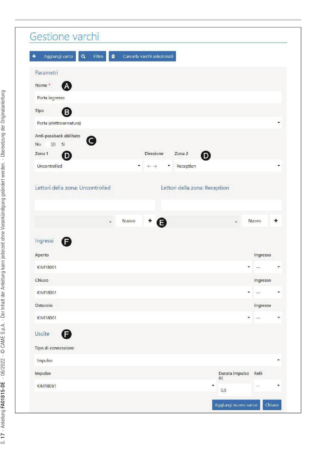Open the Aperto device dropdown
The width and height of the screenshot is (316, 457).
pos(143,267)
